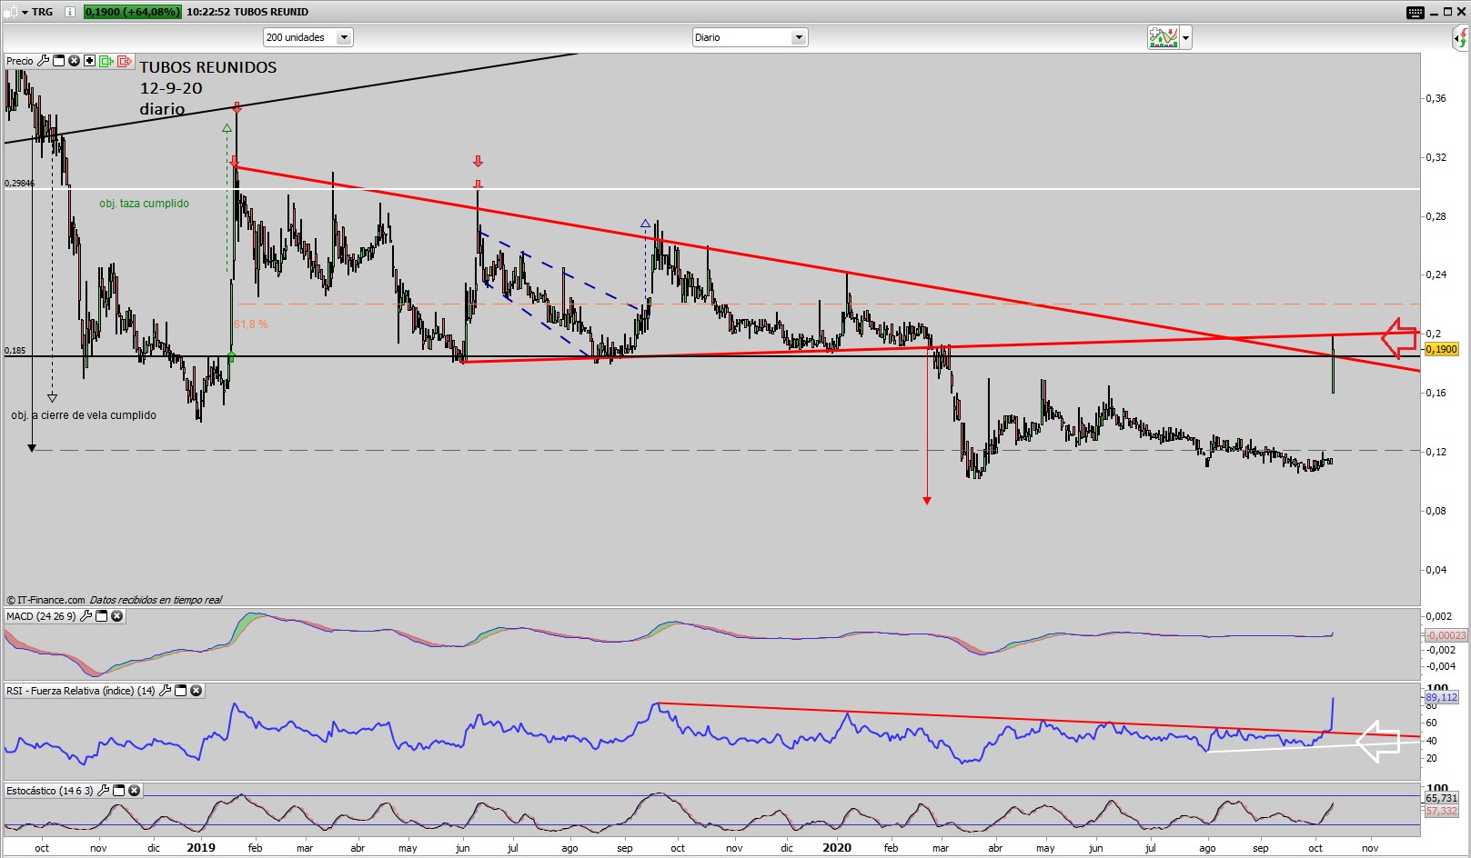Click the MACD panel window icon
This screenshot has height=858, width=1471.
click(102, 616)
